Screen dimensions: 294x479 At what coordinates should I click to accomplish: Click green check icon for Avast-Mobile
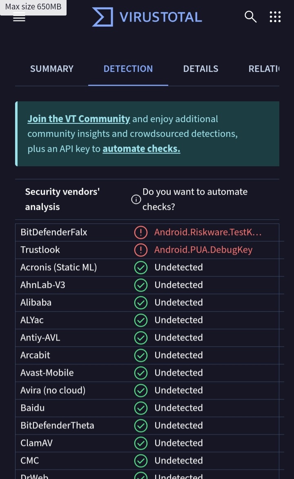(141, 373)
